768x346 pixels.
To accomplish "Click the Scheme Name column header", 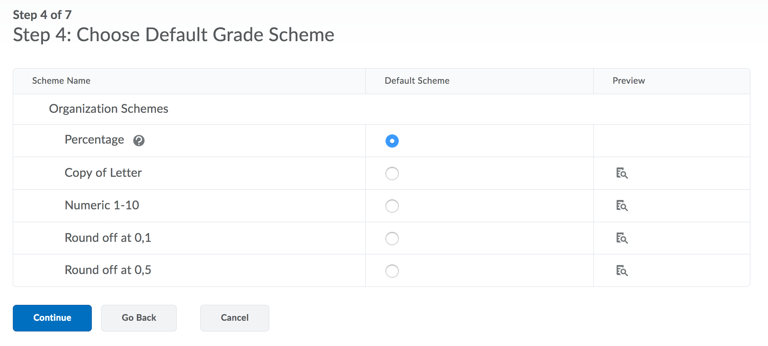I will (61, 81).
